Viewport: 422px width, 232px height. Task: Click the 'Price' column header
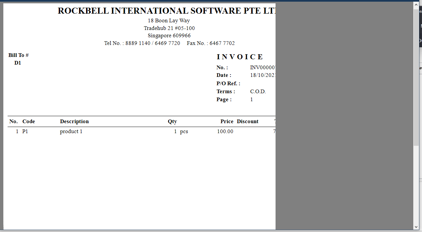pyautogui.click(x=227, y=121)
